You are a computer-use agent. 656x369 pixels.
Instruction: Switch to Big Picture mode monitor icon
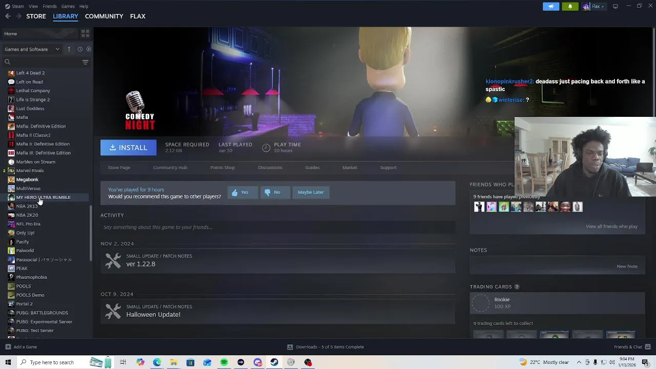[x=616, y=6]
